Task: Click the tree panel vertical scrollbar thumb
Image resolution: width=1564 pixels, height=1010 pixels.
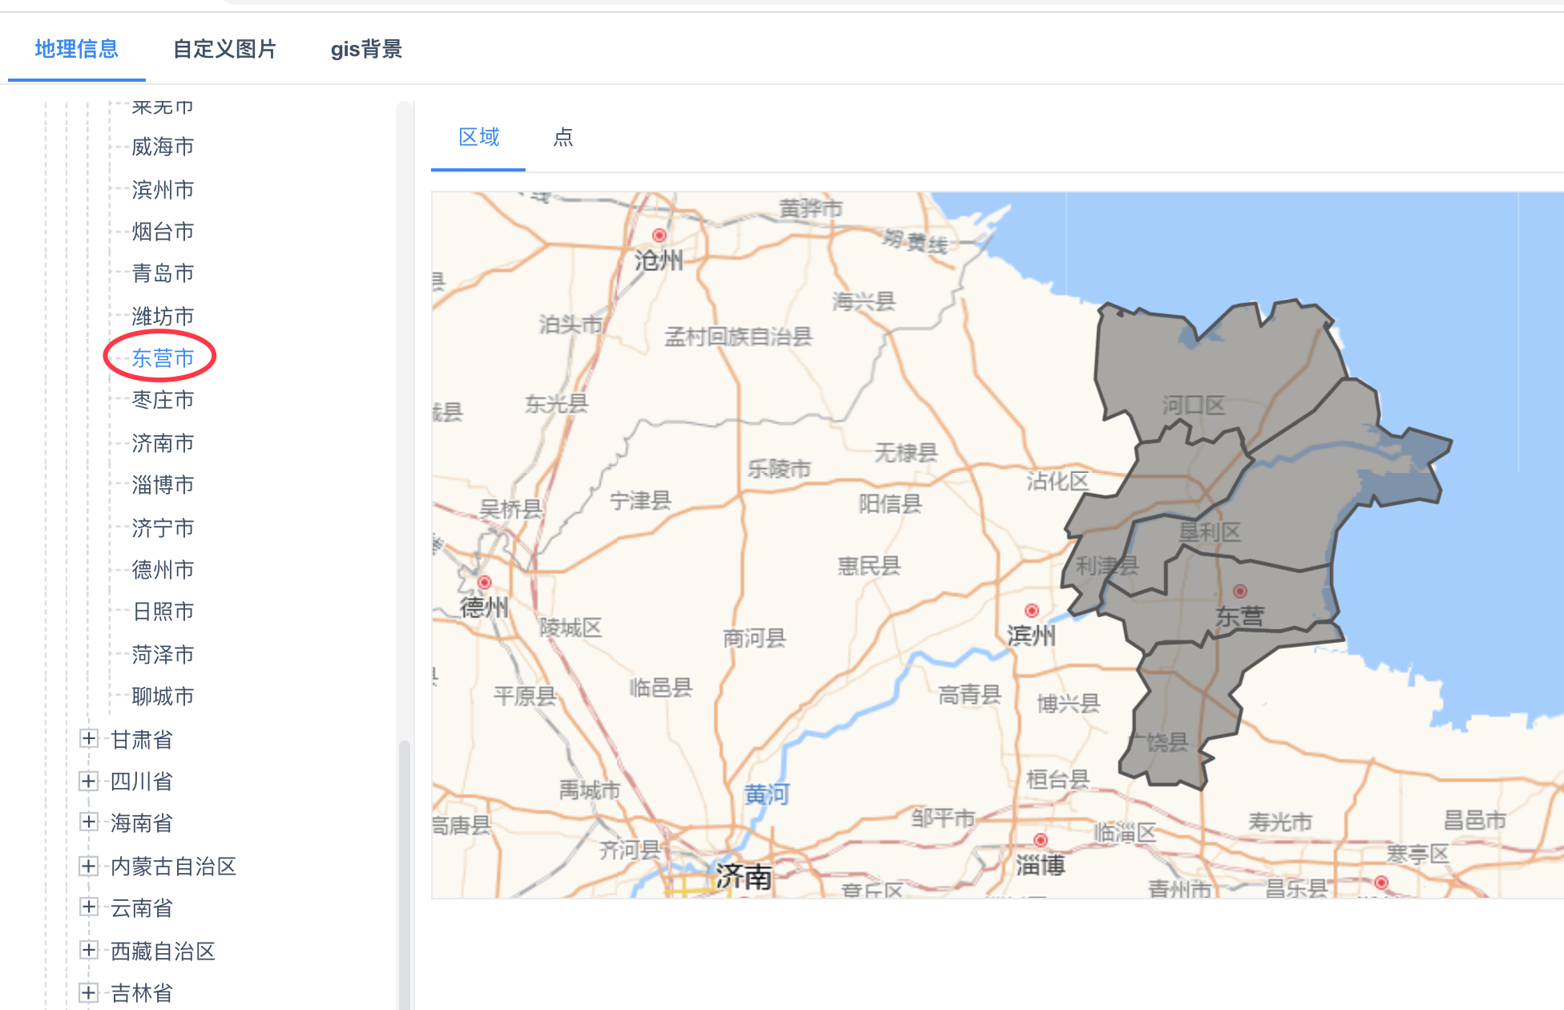Action: [x=405, y=874]
